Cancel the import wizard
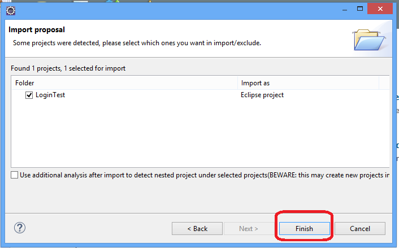399x248 pixels. coord(360,229)
